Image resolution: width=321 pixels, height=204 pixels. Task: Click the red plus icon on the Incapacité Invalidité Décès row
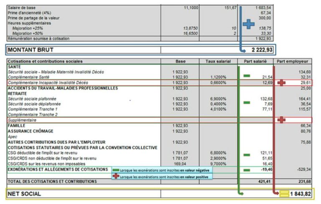pyautogui.click(x=282, y=83)
